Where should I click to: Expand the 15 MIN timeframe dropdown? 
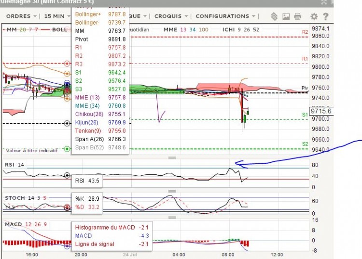coord(57,16)
